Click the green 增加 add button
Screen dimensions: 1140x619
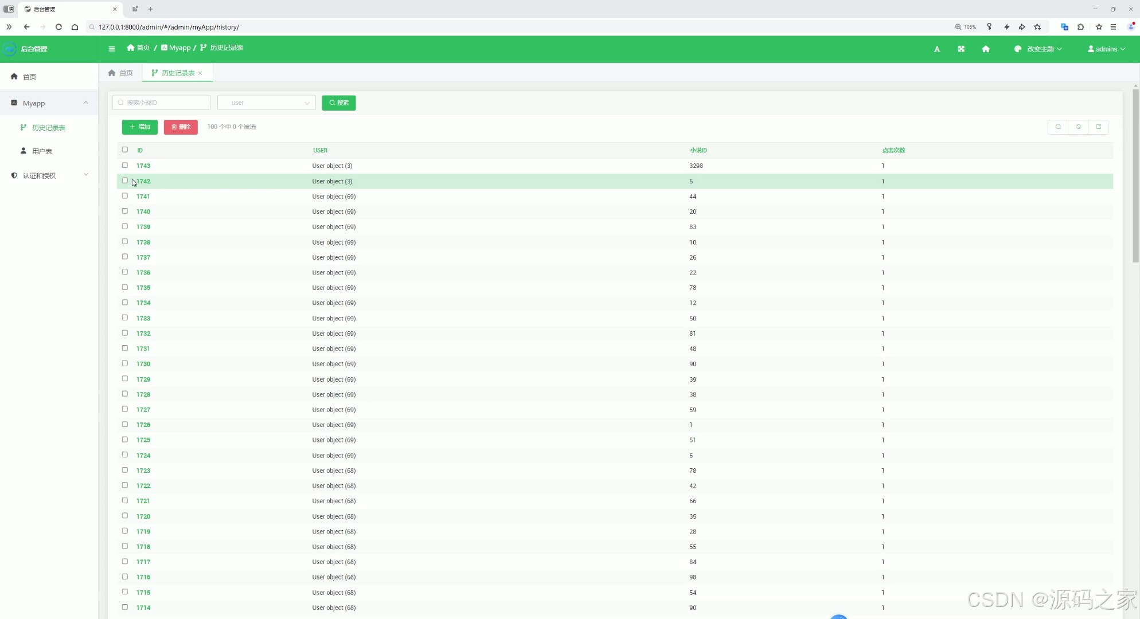click(x=139, y=127)
